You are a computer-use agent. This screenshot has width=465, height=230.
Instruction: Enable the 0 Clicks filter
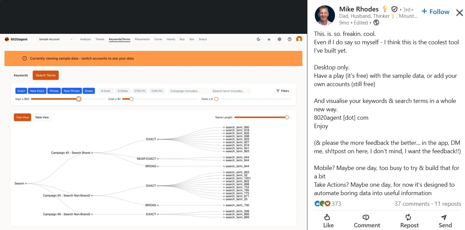[x=123, y=91]
